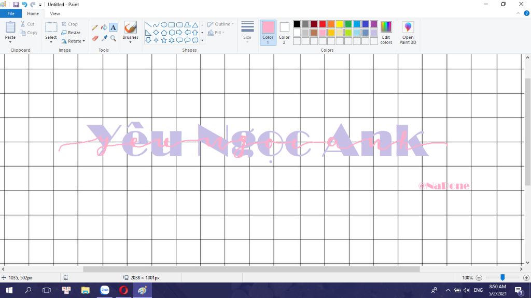Click the zoom slider handle
Image resolution: width=531 pixels, height=298 pixels.
point(502,277)
